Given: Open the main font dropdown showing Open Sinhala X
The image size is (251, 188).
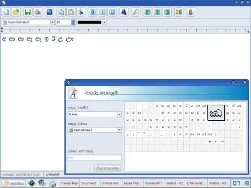Looking at the screenshot, I should (x=28, y=22).
